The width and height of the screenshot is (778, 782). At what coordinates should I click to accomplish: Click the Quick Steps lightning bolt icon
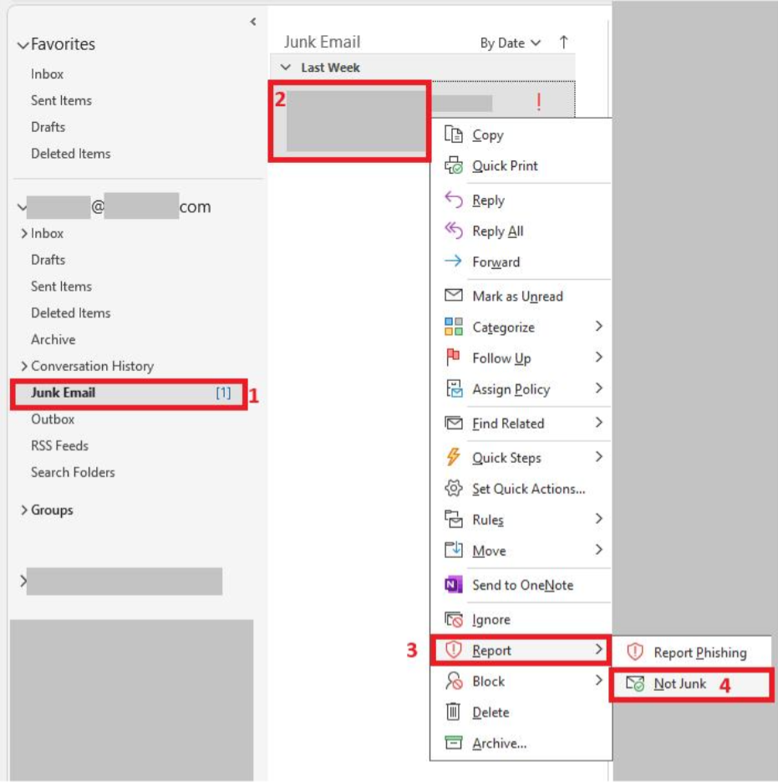coord(453,457)
